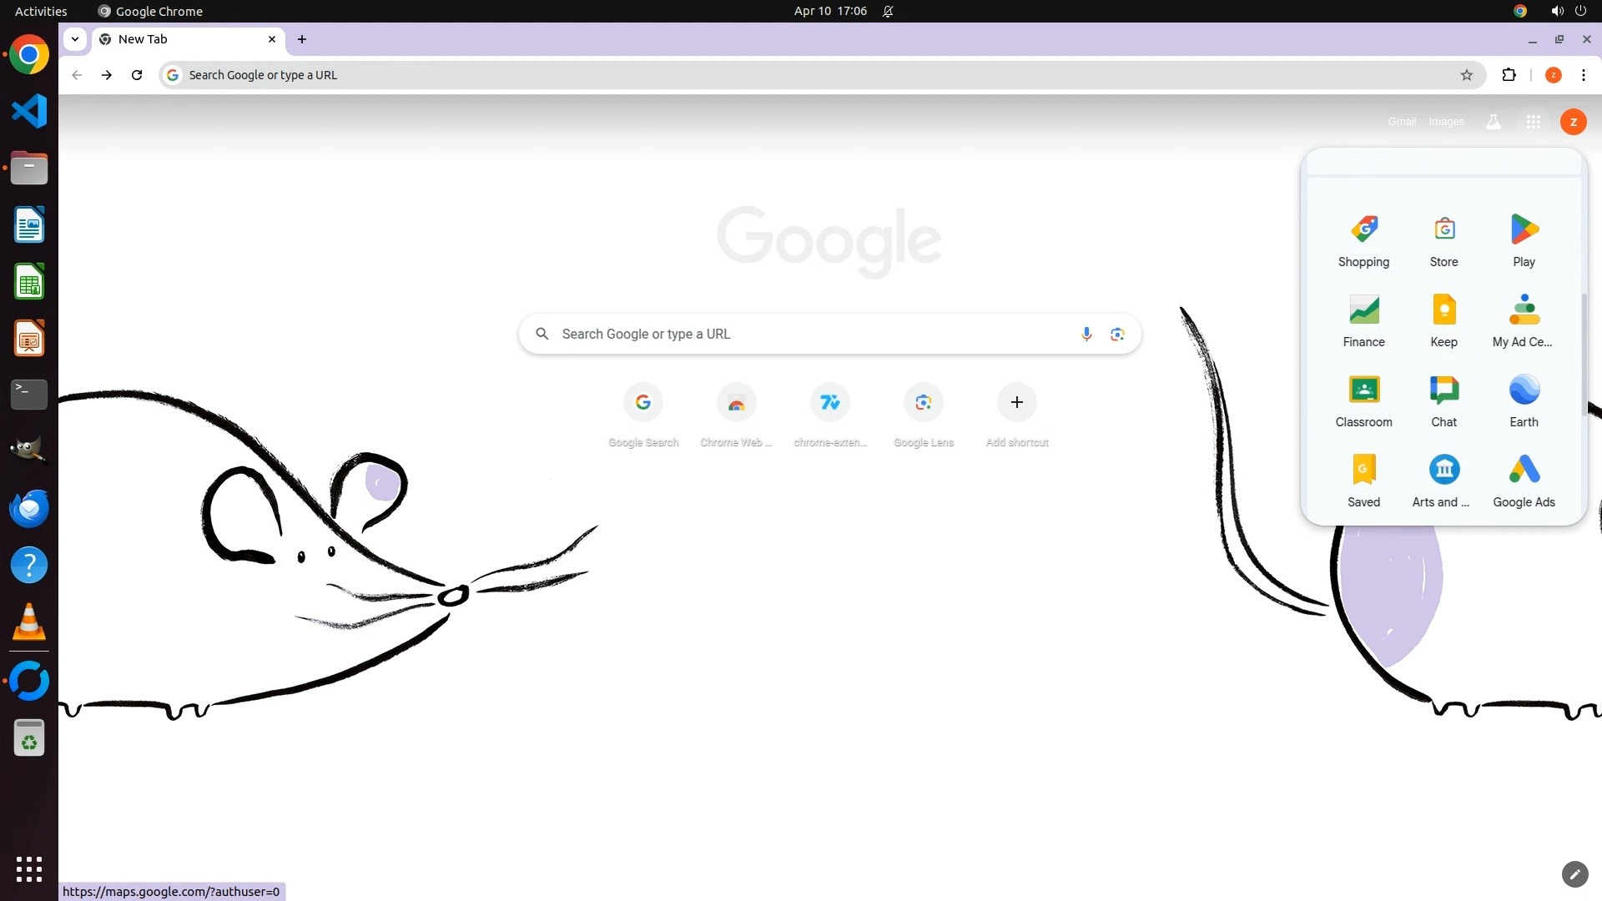
Task: Open the Gmail link
Action: pos(1402,122)
